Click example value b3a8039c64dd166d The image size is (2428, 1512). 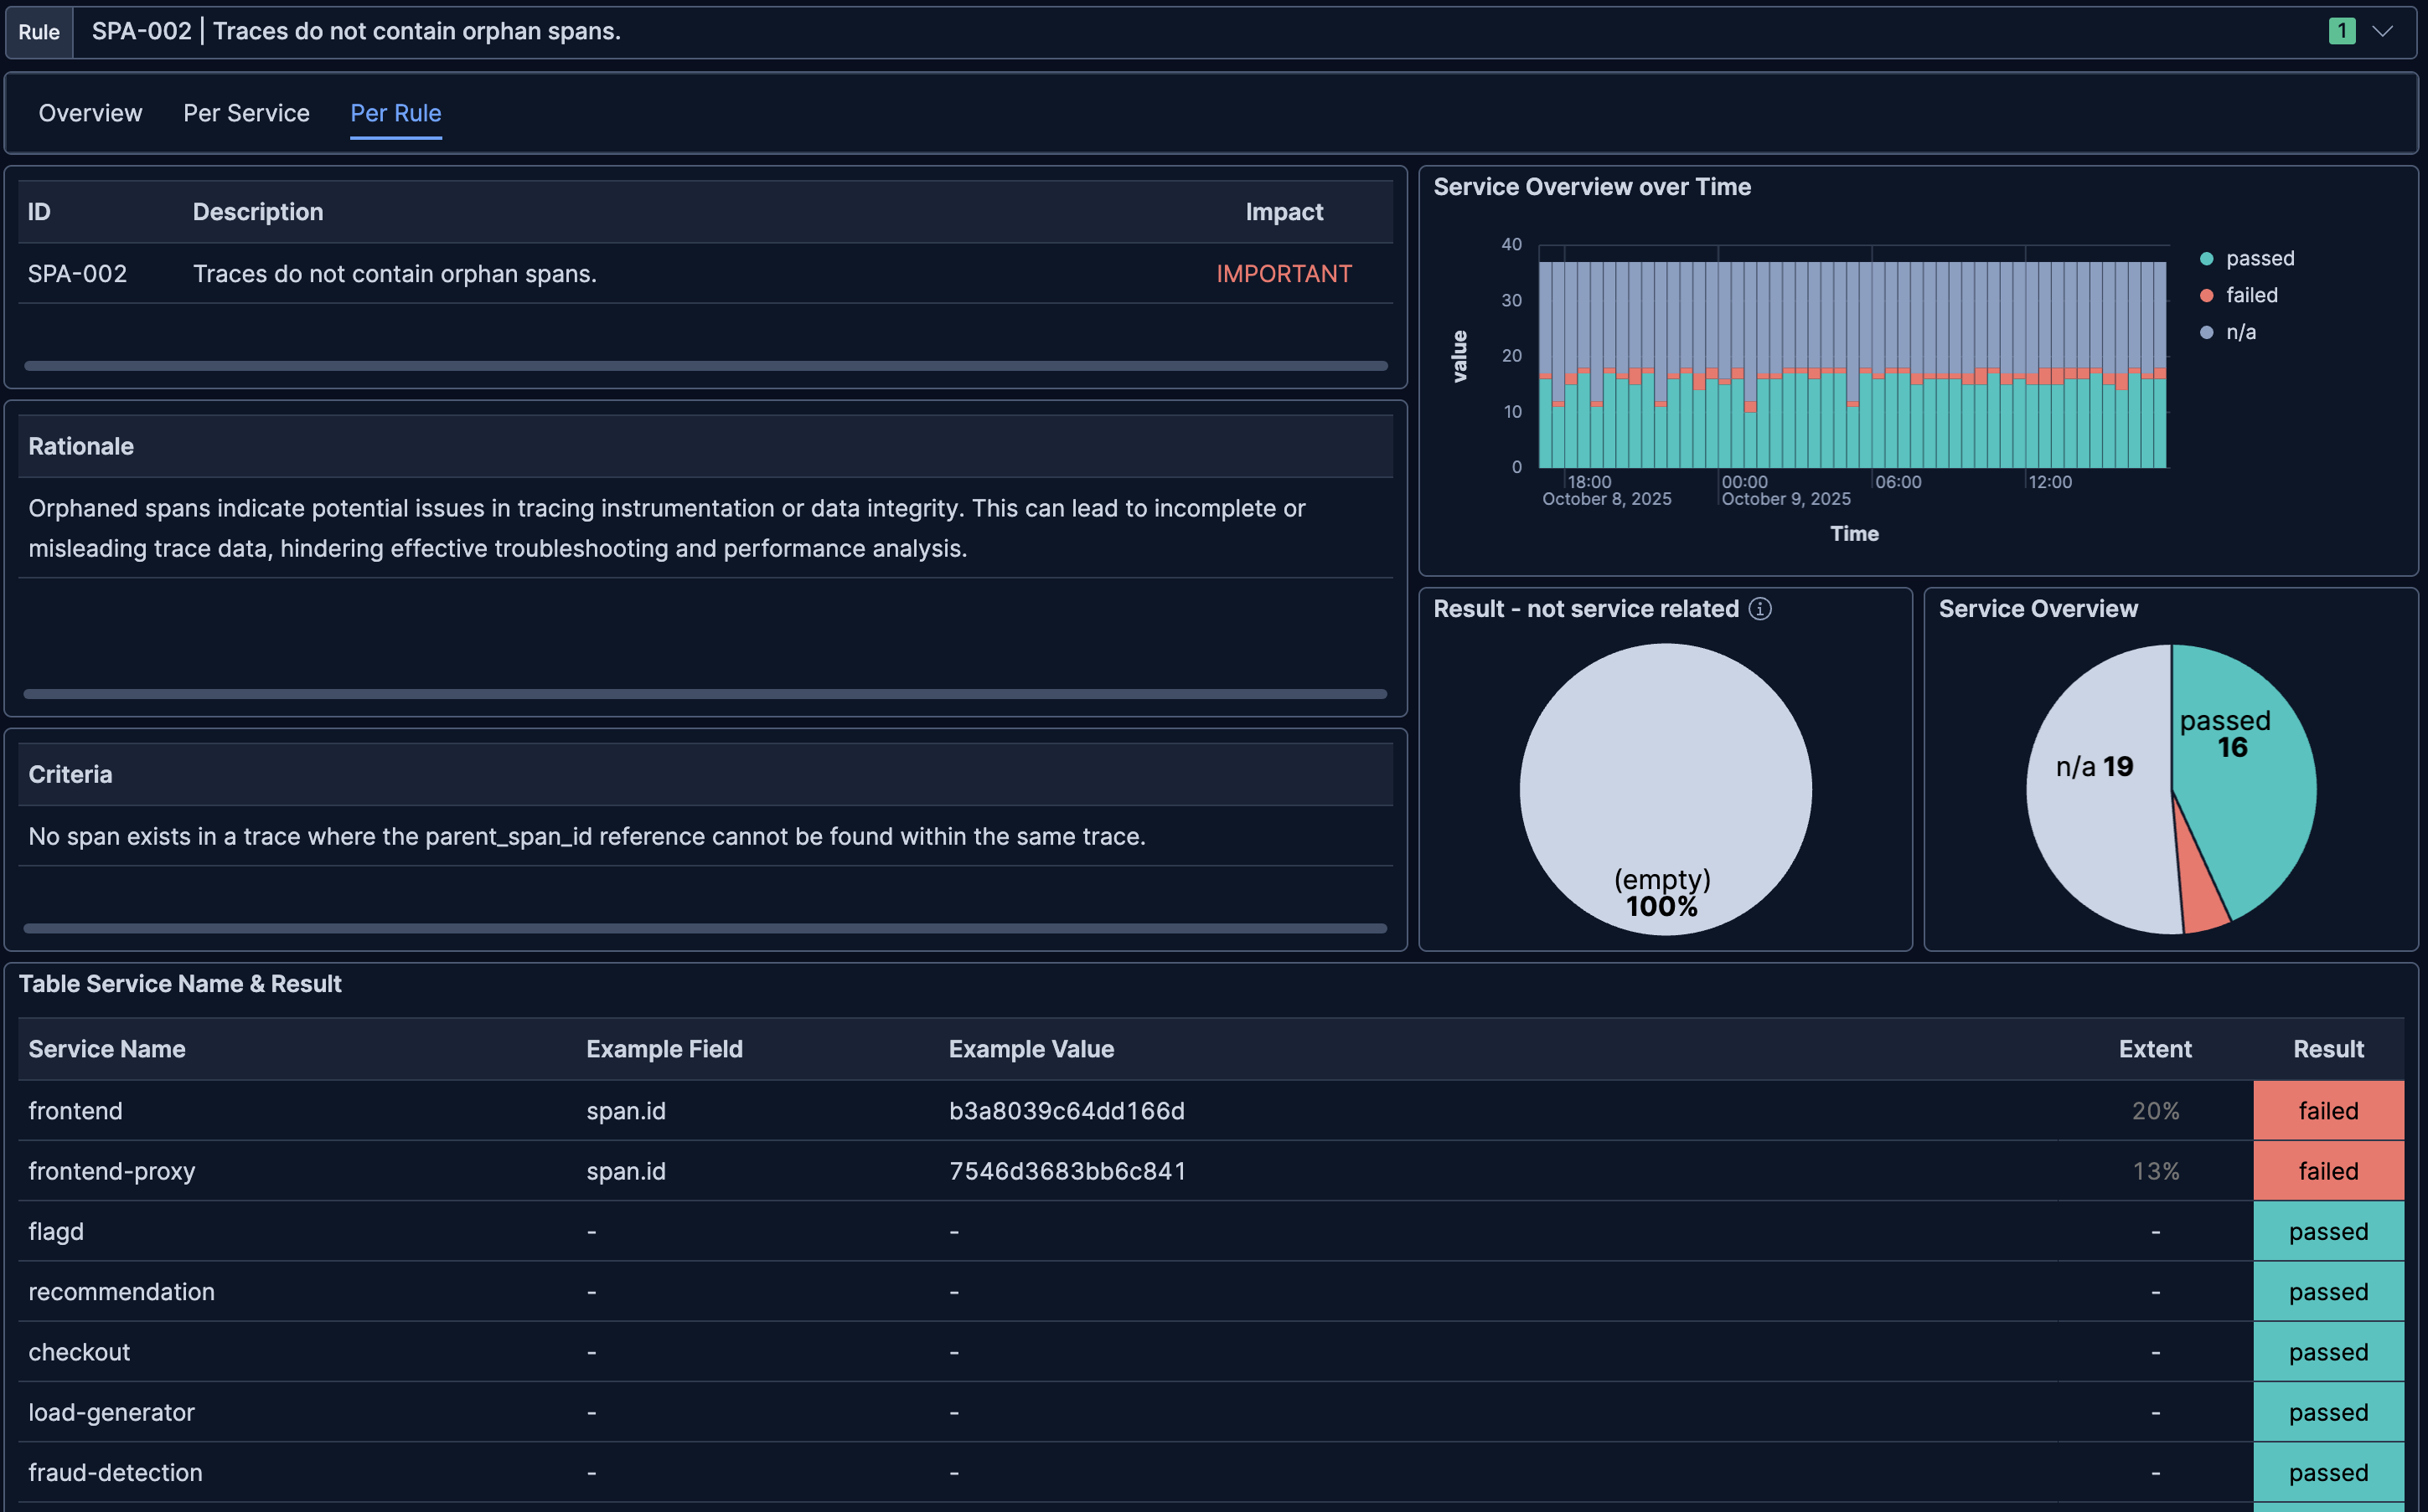coord(1067,1111)
